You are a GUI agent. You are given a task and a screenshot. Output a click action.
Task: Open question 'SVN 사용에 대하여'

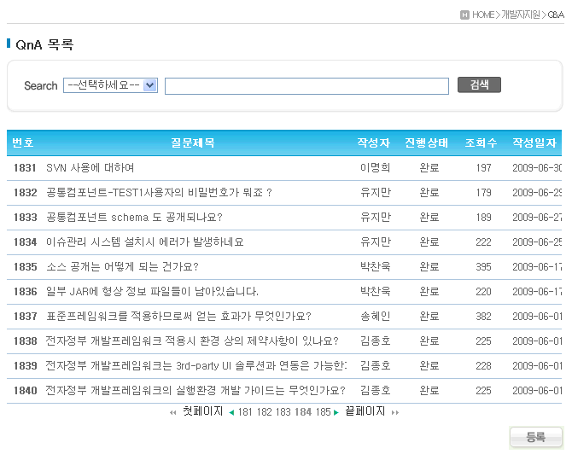pos(90,168)
